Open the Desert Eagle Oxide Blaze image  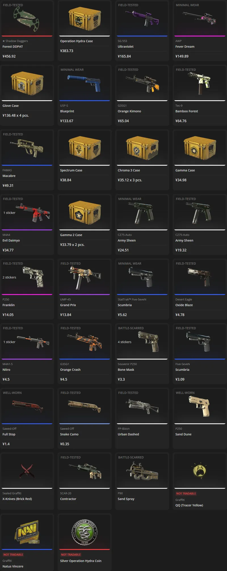pyautogui.click(x=199, y=277)
